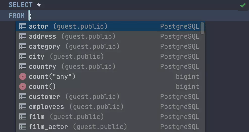Viewport: 249px width, 132px height.
Task: Click the function icon beside count()
Action: tap(23, 87)
